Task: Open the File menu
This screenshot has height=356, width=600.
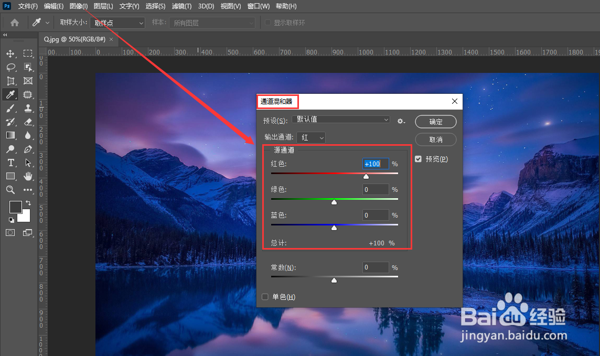Action: pos(28,6)
